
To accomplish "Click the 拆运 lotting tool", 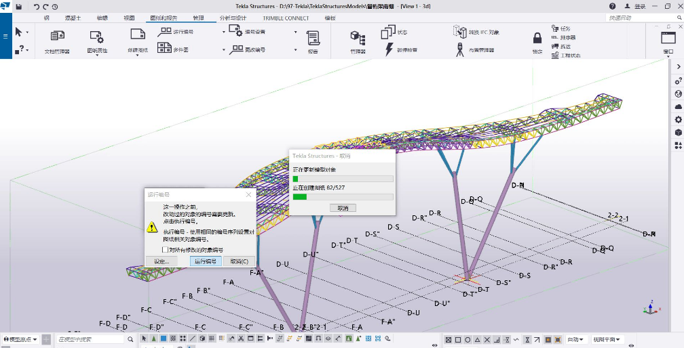I will pos(561,46).
